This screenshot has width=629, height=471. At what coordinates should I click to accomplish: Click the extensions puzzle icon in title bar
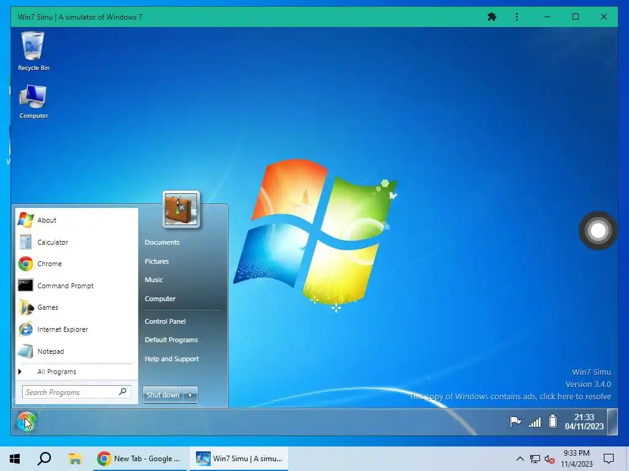coord(492,17)
